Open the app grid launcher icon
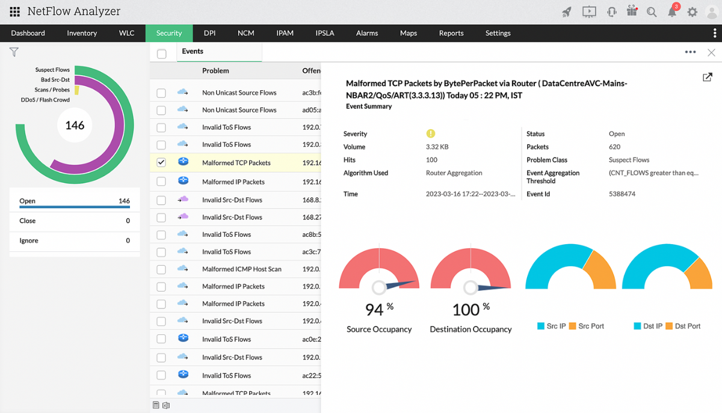This screenshot has height=413, width=722. tap(15, 11)
